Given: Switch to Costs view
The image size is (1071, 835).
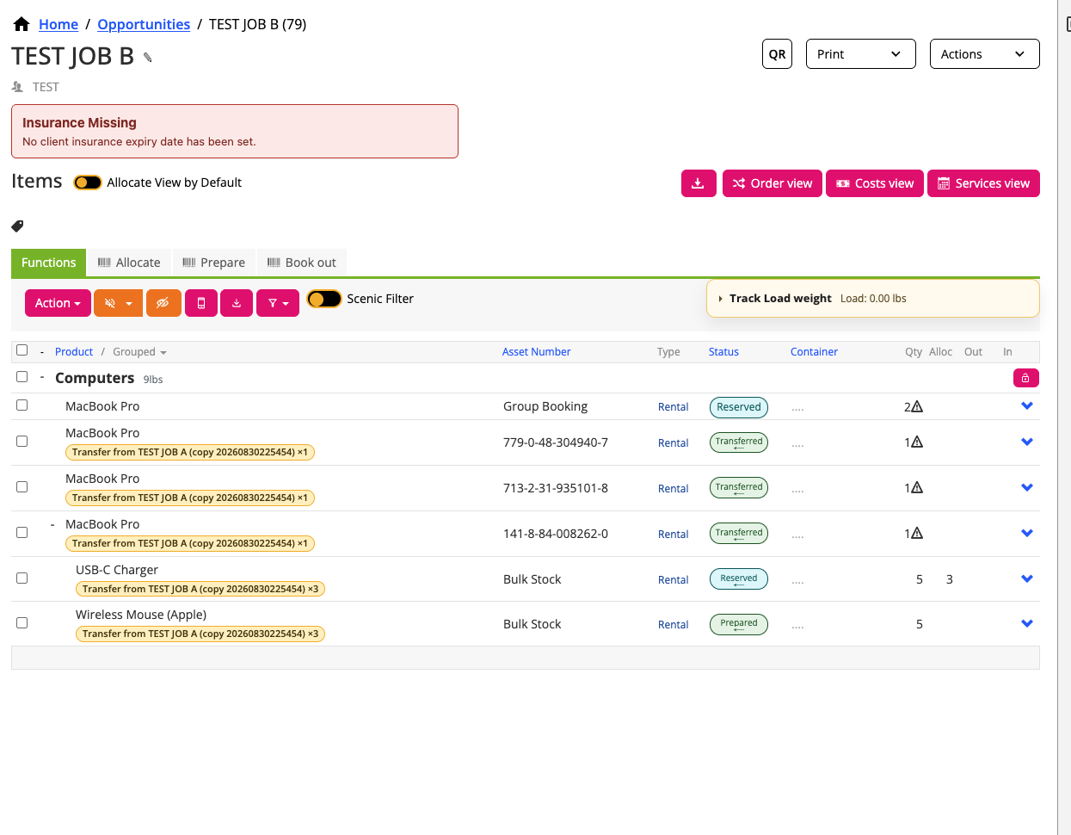Looking at the screenshot, I should point(875,183).
